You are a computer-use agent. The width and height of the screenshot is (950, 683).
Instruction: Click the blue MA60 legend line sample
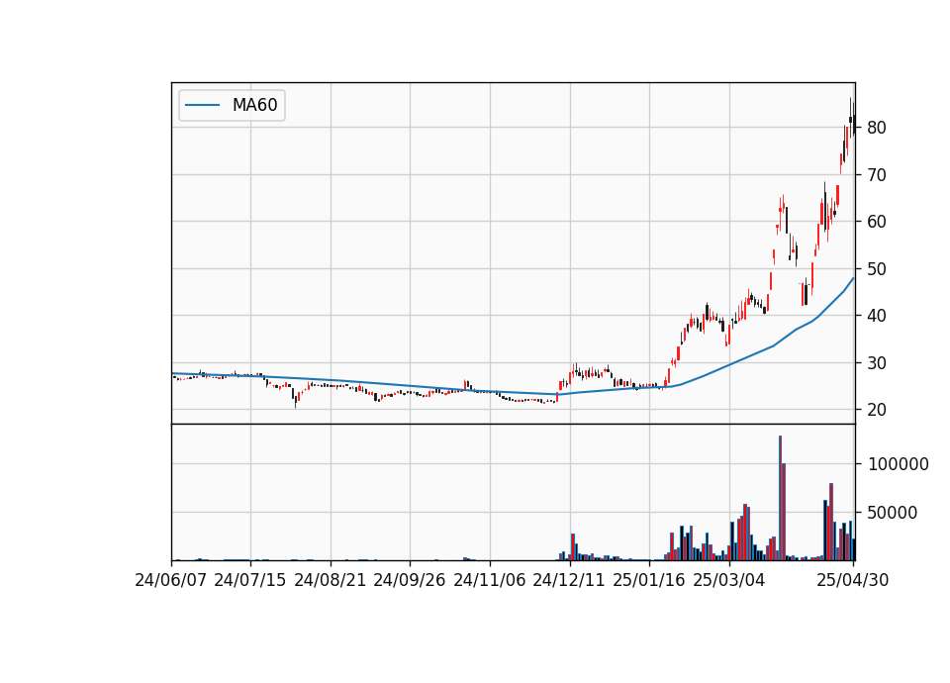(x=202, y=105)
